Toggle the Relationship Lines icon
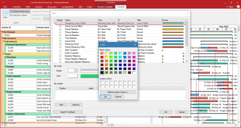Screen dimensions: 241x128 coord(11,11)
